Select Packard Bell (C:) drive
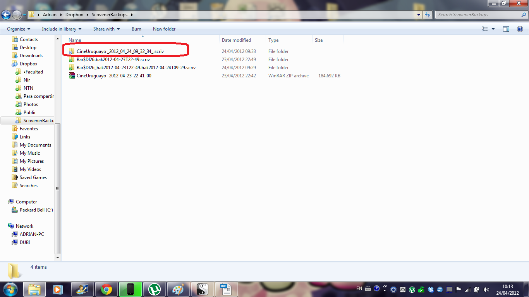The image size is (529, 297). pyautogui.click(x=36, y=210)
